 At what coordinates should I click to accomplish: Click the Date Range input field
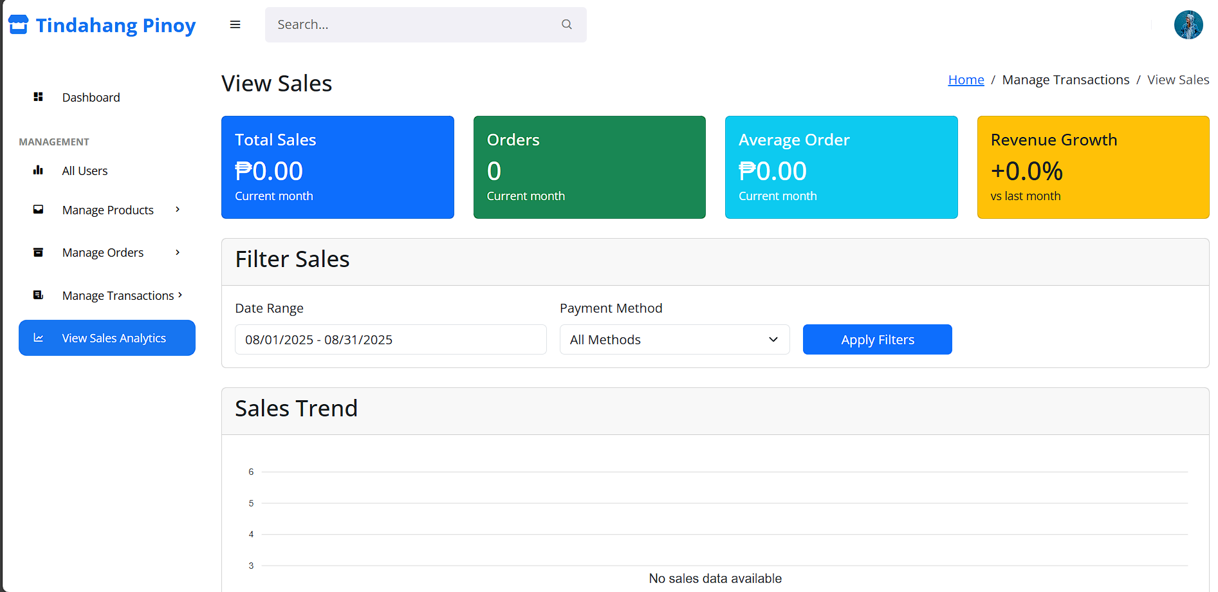(390, 339)
